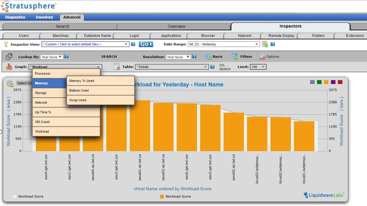Click the pop-out window icon left of Lookup By
This screenshot has height=206, width=367.
[9, 57]
